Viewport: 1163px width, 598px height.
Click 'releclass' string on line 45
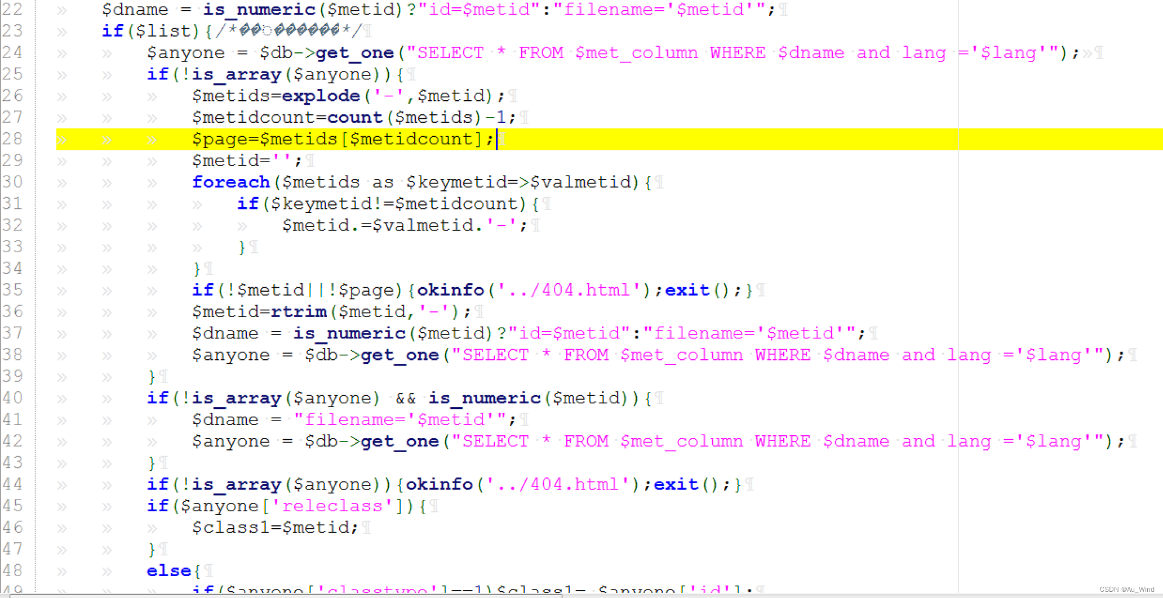[332, 506]
